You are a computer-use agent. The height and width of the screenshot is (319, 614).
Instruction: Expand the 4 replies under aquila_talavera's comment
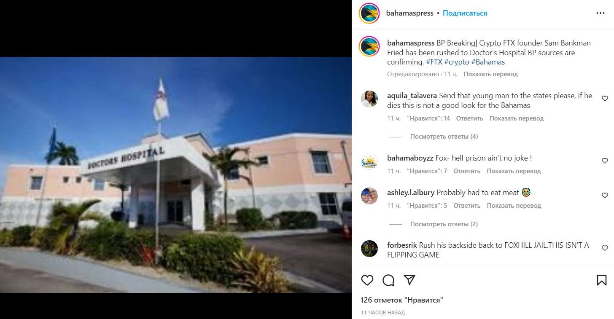[x=444, y=137]
